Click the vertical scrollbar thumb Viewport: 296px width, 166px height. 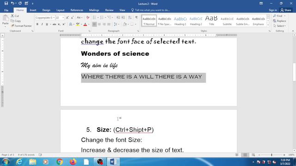pyautogui.click(x=294, y=72)
